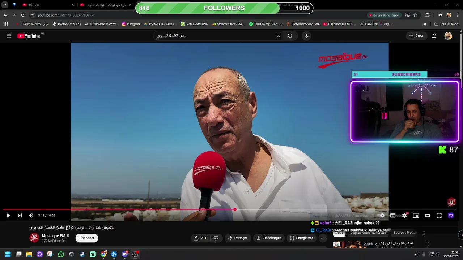The image size is (463, 260).
Task: Start voice search with the microphone icon
Action: [x=306, y=36]
